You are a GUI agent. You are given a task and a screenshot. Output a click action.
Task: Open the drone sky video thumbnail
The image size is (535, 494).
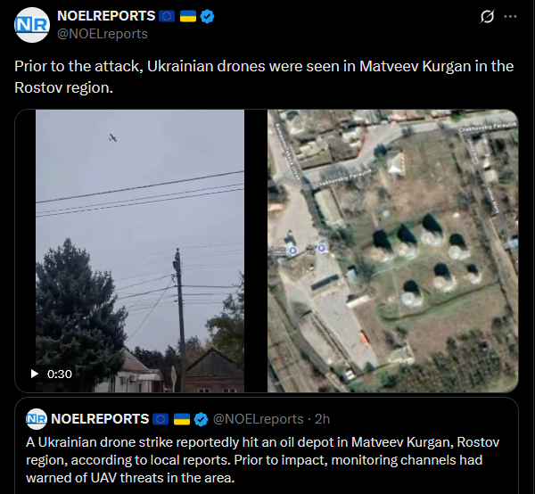point(140,251)
